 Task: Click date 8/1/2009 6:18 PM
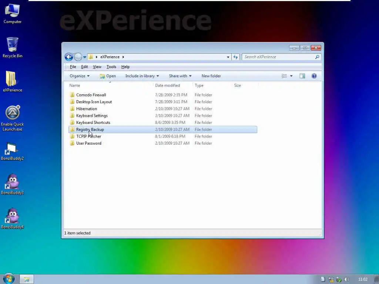pyautogui.click(x=170, y=136)
